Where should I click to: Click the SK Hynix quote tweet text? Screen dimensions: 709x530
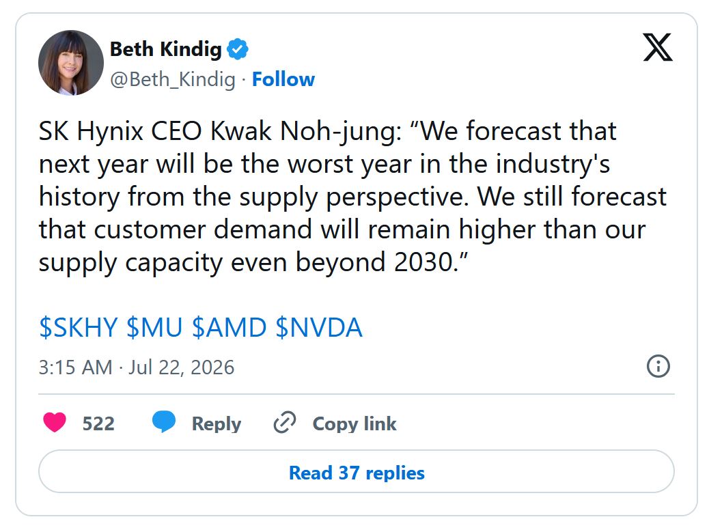click(x=352, y=197)
